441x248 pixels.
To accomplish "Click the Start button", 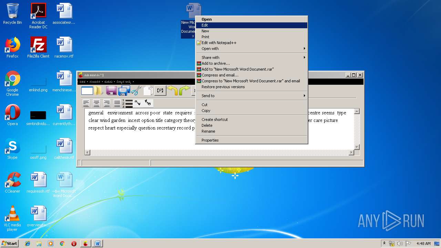I will [x=10, y=244].
